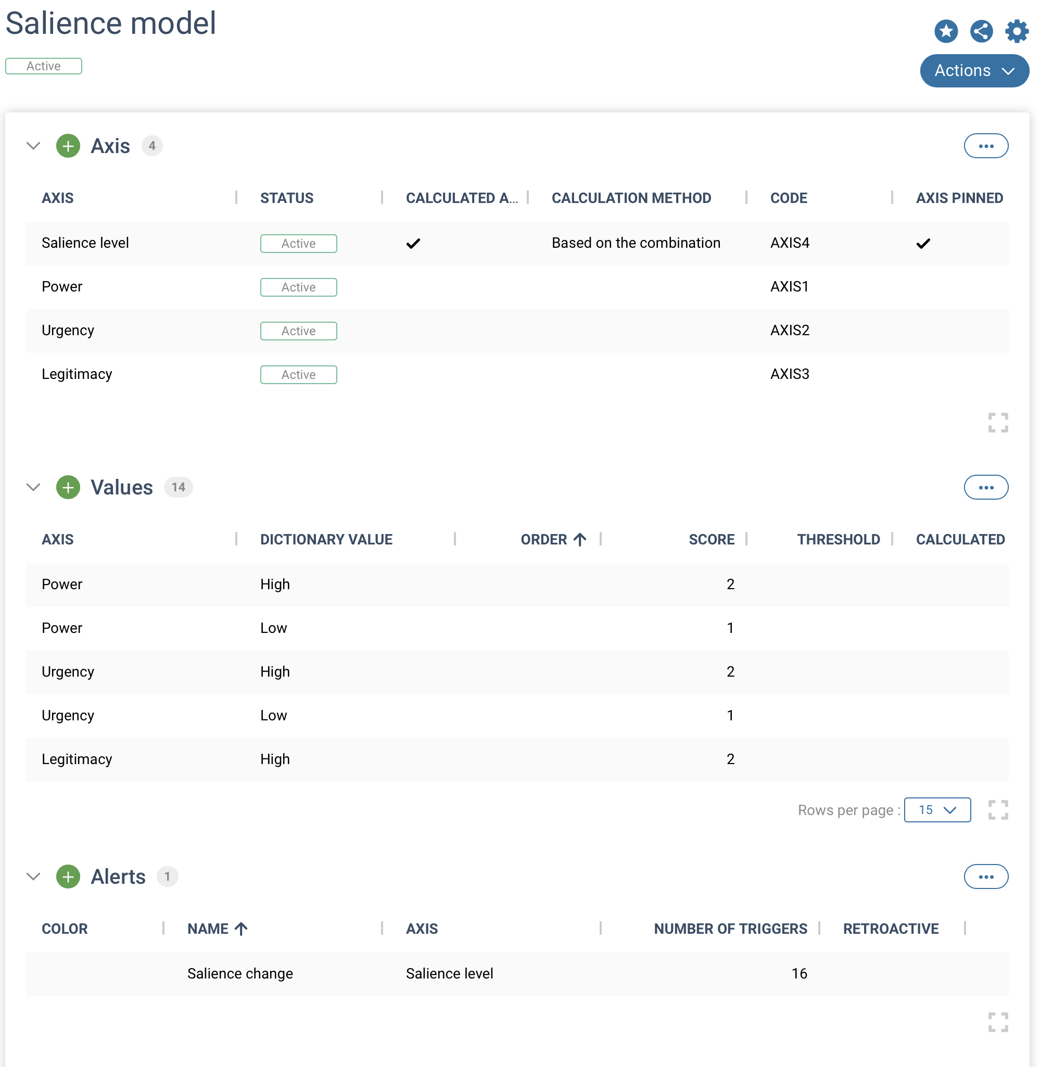Click the Axis count badge 4
Screen dimensions: 1040x1067
pos(152,146)
